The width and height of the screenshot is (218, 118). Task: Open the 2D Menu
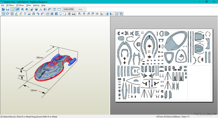click(20, 5)
